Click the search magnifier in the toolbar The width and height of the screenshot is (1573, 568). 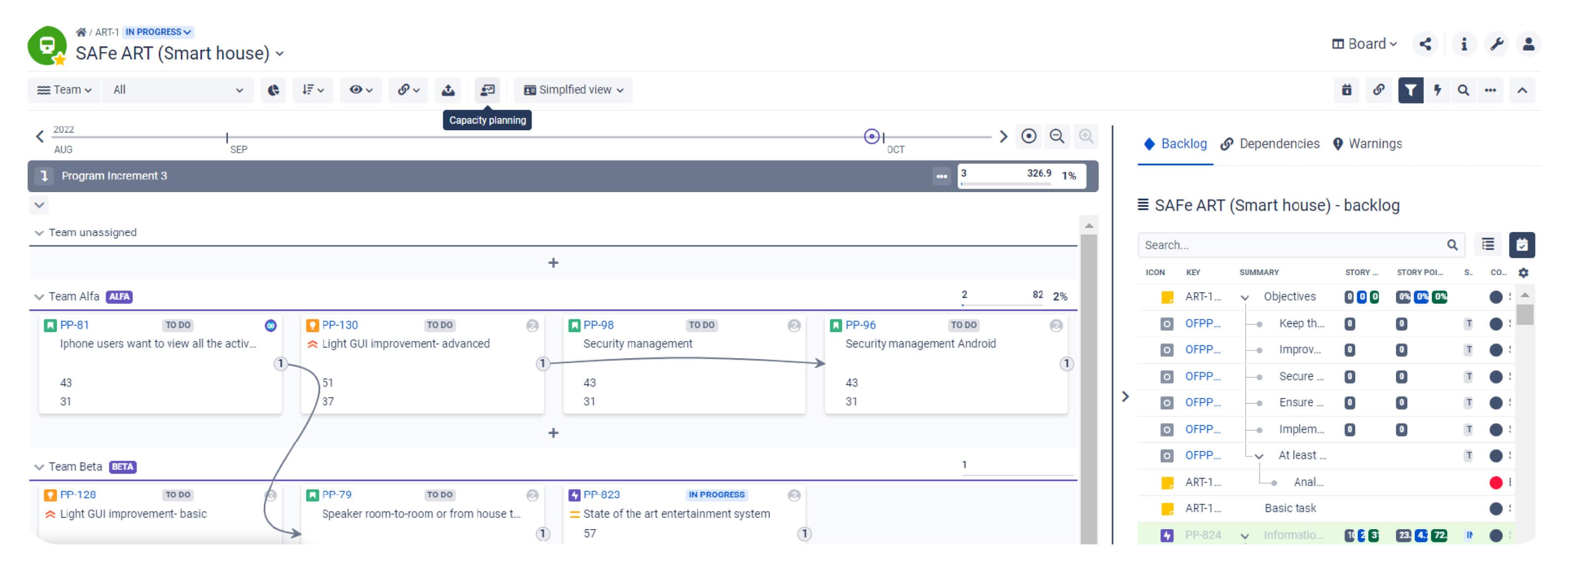(x=1463, y=90)
